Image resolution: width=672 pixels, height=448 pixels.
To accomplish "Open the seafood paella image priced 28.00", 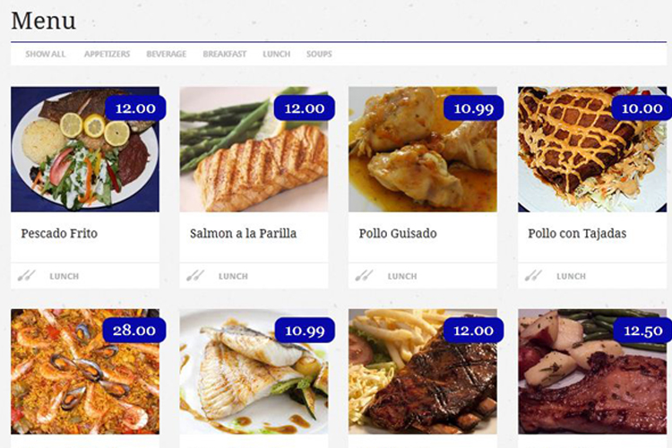I will 85,371.
